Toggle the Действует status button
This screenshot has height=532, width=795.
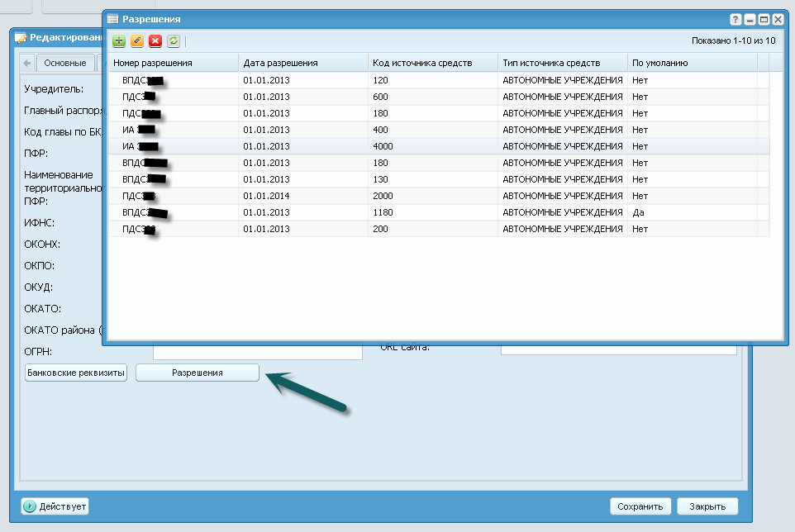55,506
